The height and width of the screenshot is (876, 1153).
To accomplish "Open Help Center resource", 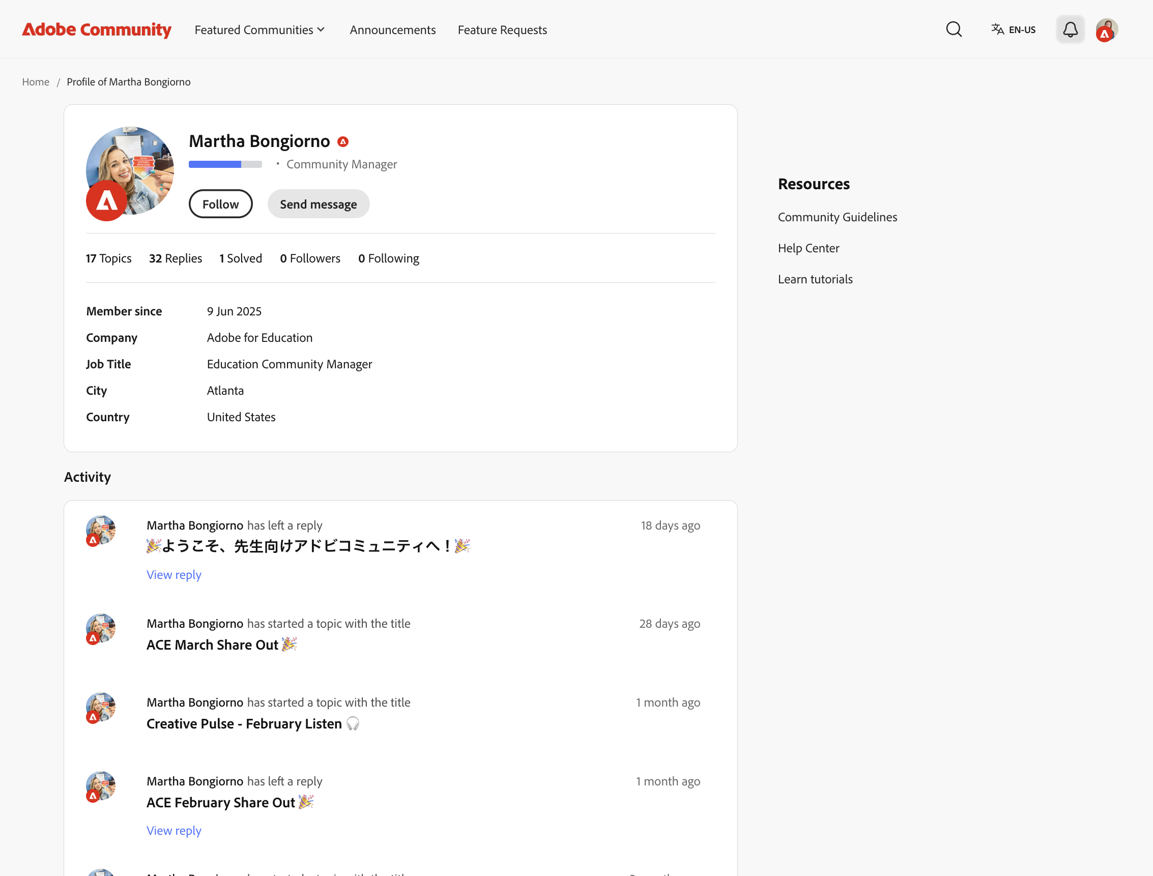I will [x=809, y=248].
